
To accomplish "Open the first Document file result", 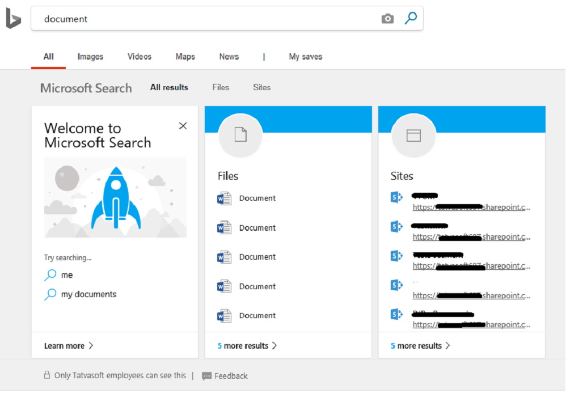I will (257, 198).
